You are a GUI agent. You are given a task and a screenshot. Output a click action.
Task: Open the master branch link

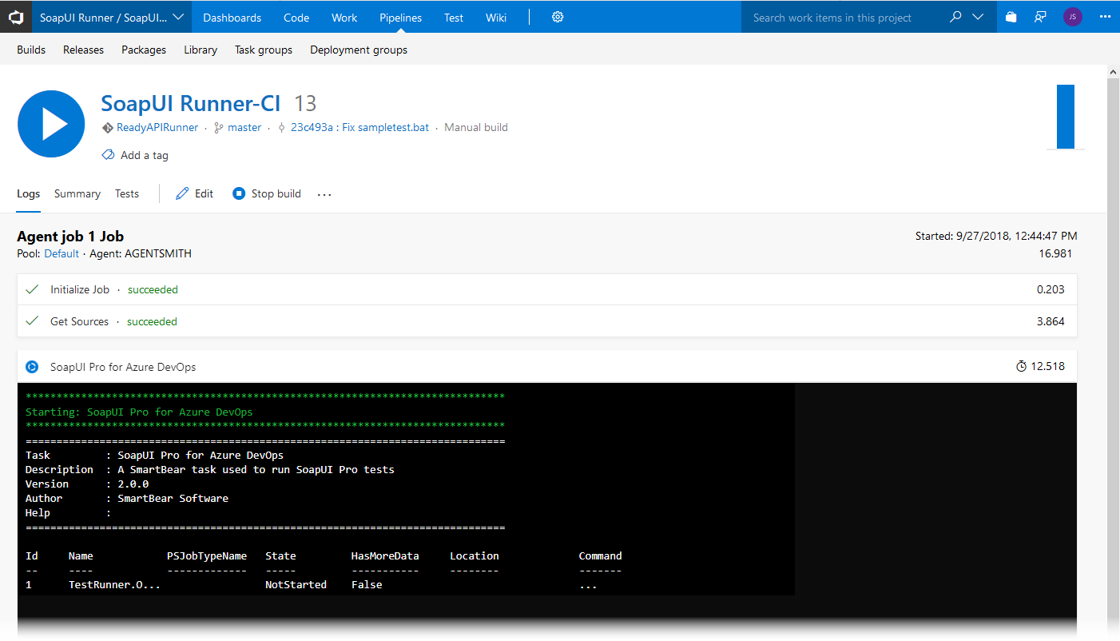pos(244,127)
